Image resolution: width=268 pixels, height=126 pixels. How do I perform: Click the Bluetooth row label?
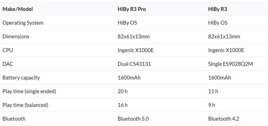[x=14, y=119]
